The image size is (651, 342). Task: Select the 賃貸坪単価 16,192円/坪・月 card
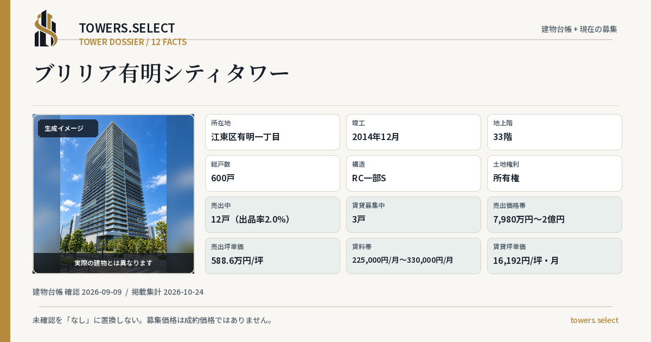click(x=554, y=256)
